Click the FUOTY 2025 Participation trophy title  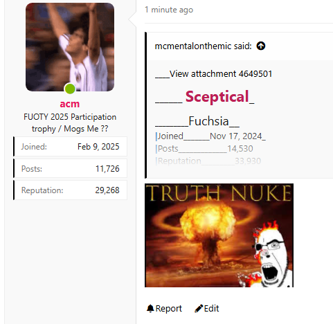(70, 123)
